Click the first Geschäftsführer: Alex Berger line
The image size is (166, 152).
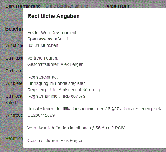[x=55, y=64]
